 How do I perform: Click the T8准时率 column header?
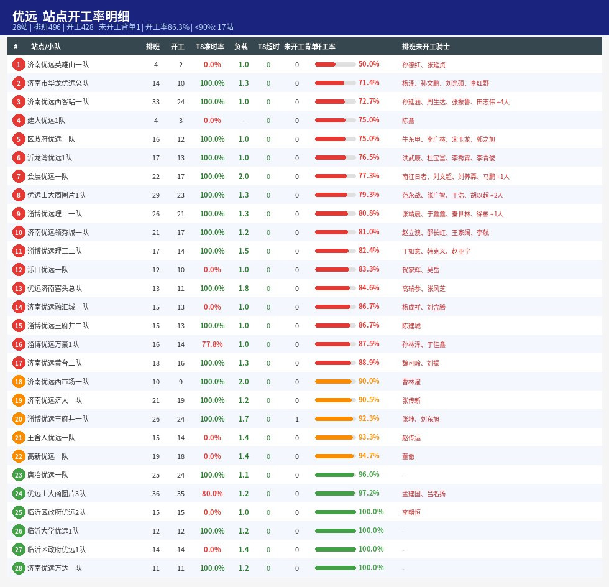[210, 46]
